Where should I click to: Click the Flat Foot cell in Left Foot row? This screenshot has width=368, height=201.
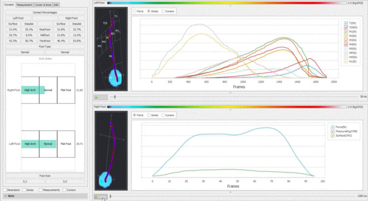click(x=66, y=144)
